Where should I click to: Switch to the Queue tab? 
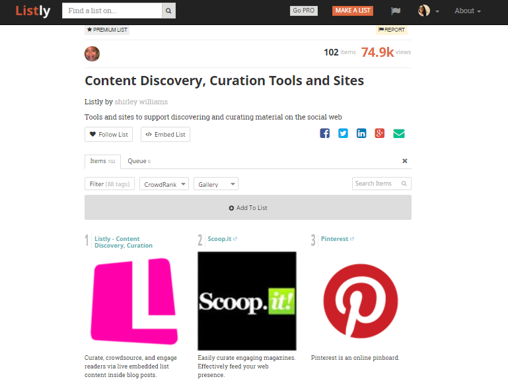139,161
